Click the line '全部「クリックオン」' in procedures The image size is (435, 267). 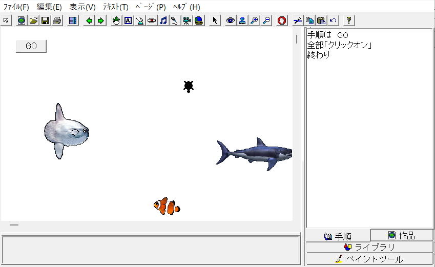click(x=340, y=45)
